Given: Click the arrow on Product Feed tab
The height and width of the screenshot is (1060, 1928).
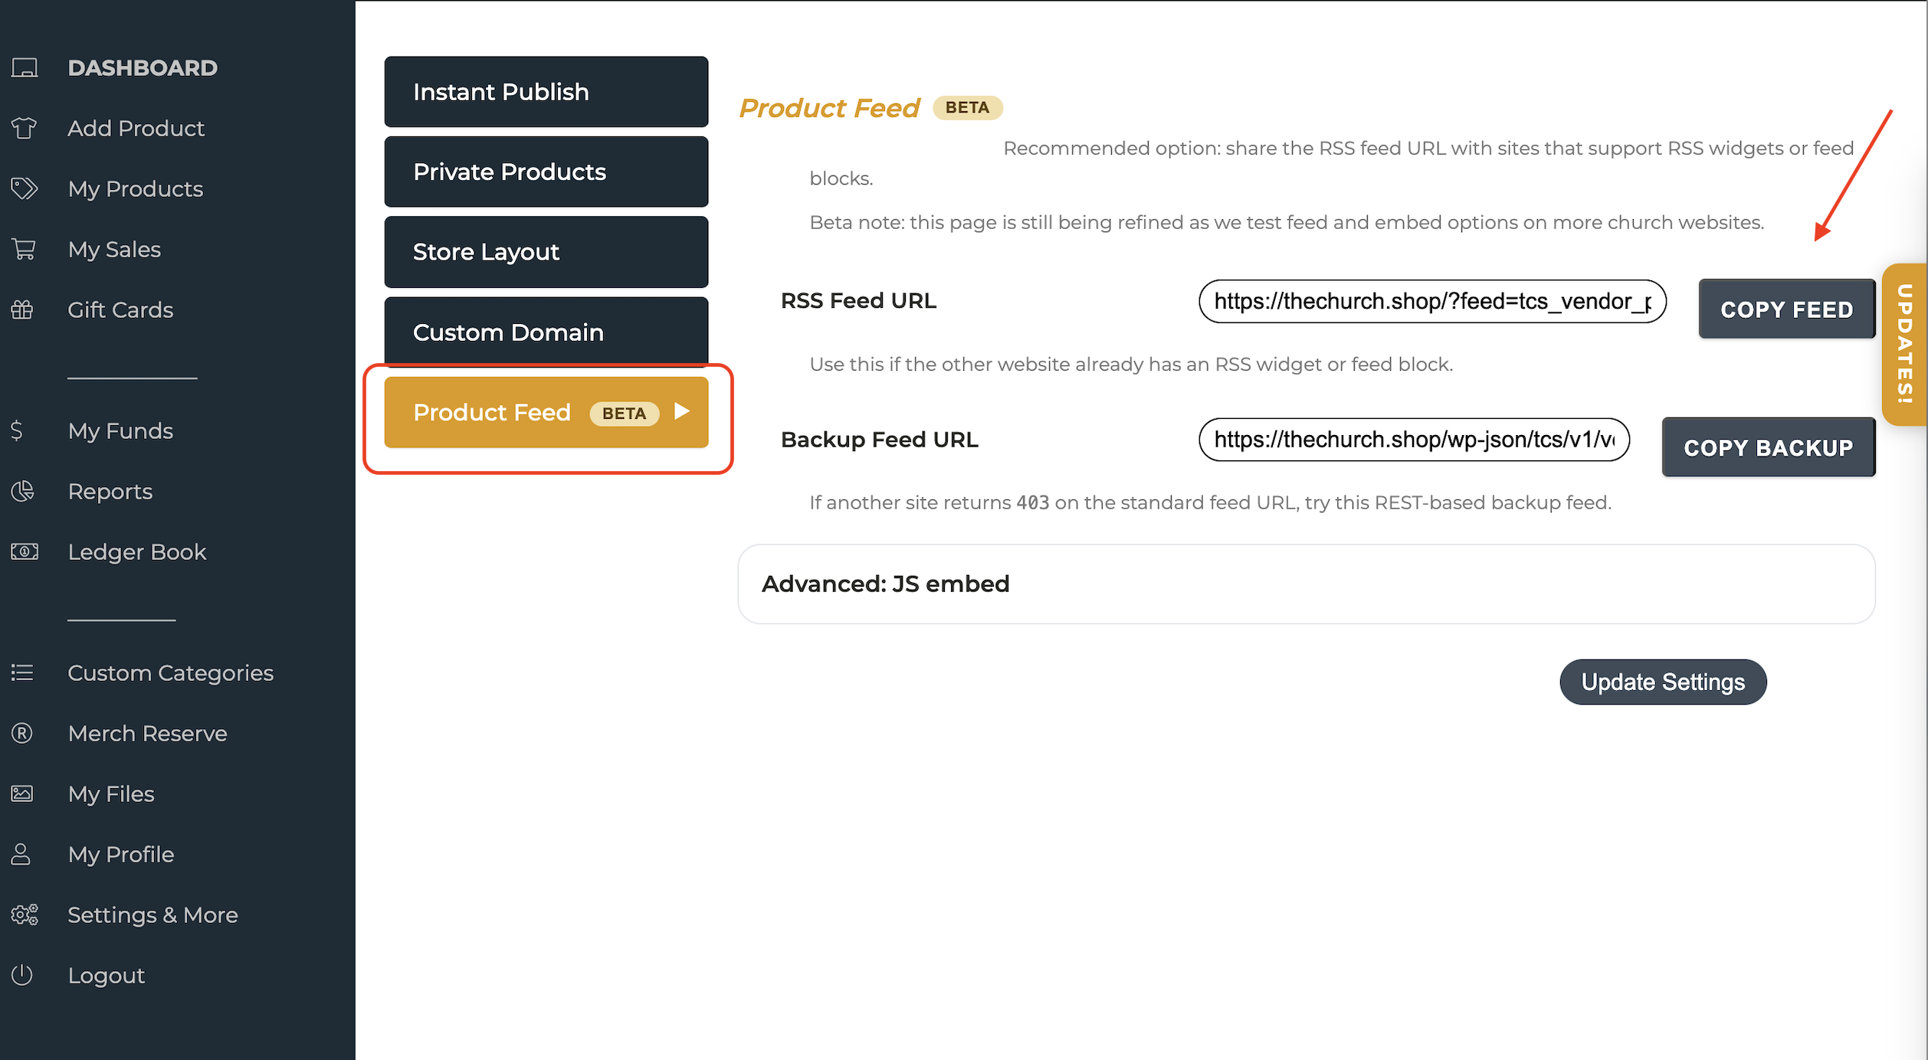Looking at the screenshot, I should click(x=682, y=411).
